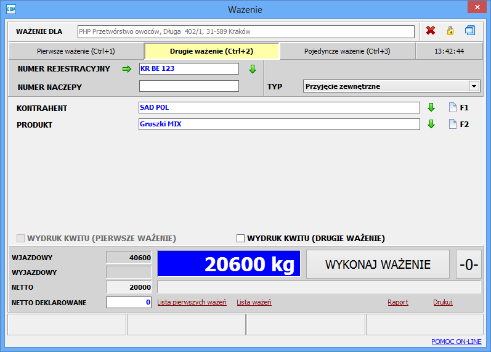Click the F1 document icon for Kontrahent

tap(453, 108)
